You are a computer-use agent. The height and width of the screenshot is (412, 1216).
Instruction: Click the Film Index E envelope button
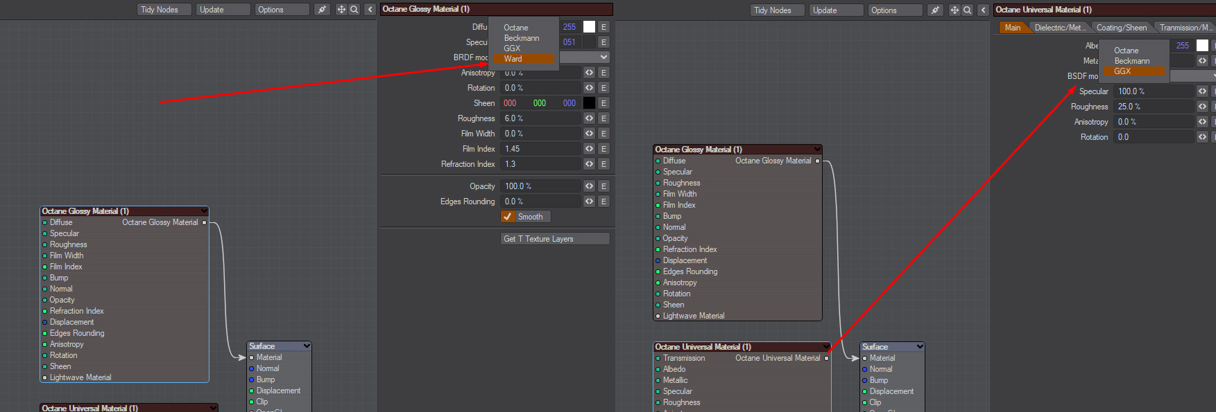click(x=603, y=149)
